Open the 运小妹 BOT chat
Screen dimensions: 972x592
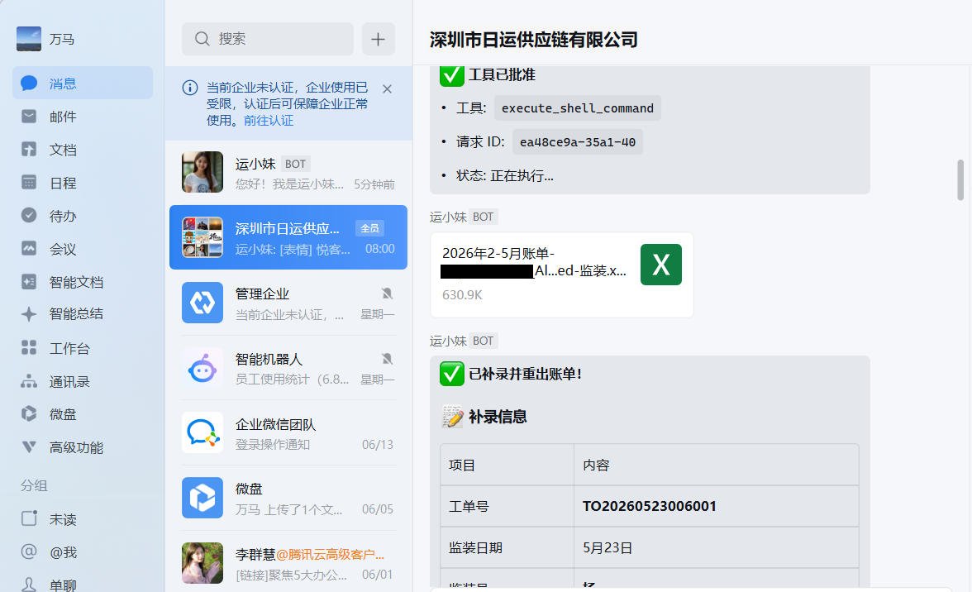288,172
